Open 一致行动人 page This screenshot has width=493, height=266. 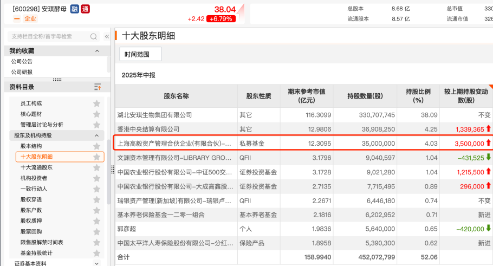[x=34, y=189]
